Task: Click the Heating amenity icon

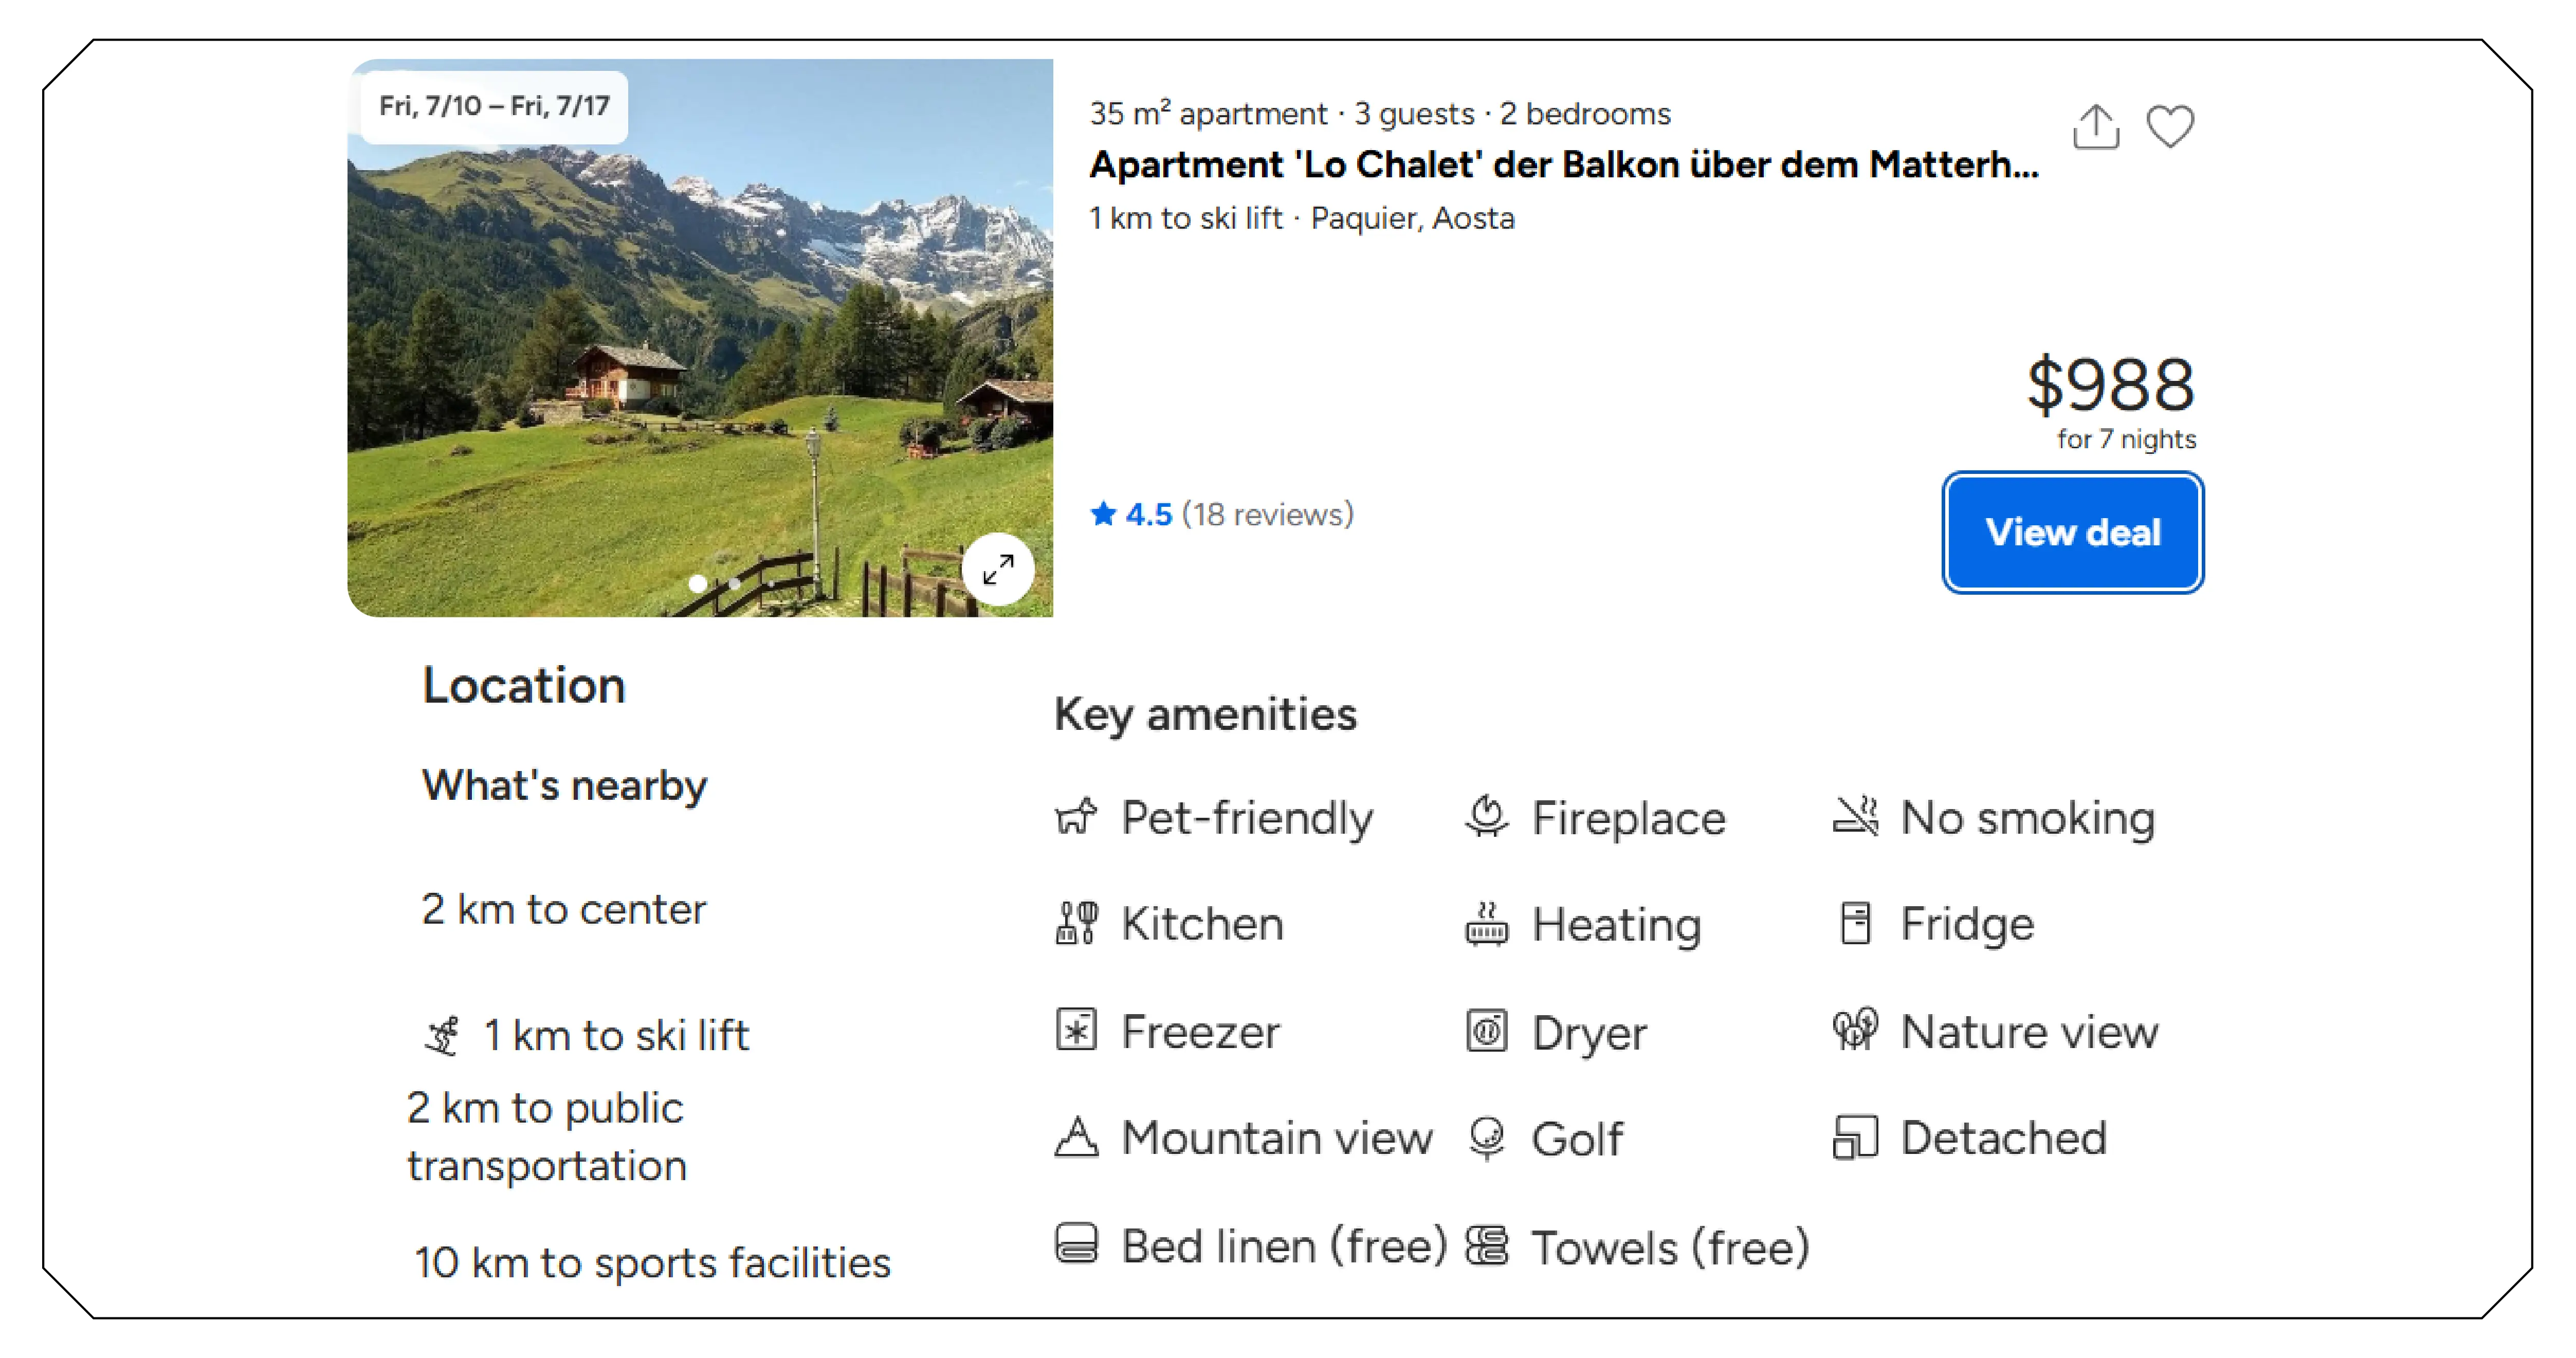Action: pyautogui.click(x=1487, y=923)
